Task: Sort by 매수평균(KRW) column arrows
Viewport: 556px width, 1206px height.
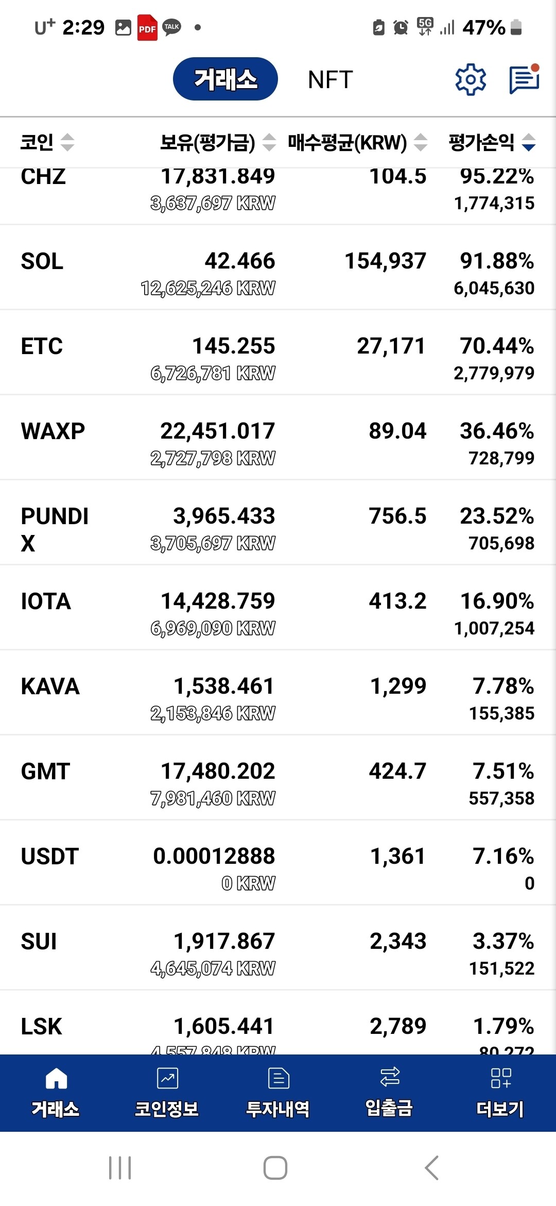Action: 421,142
